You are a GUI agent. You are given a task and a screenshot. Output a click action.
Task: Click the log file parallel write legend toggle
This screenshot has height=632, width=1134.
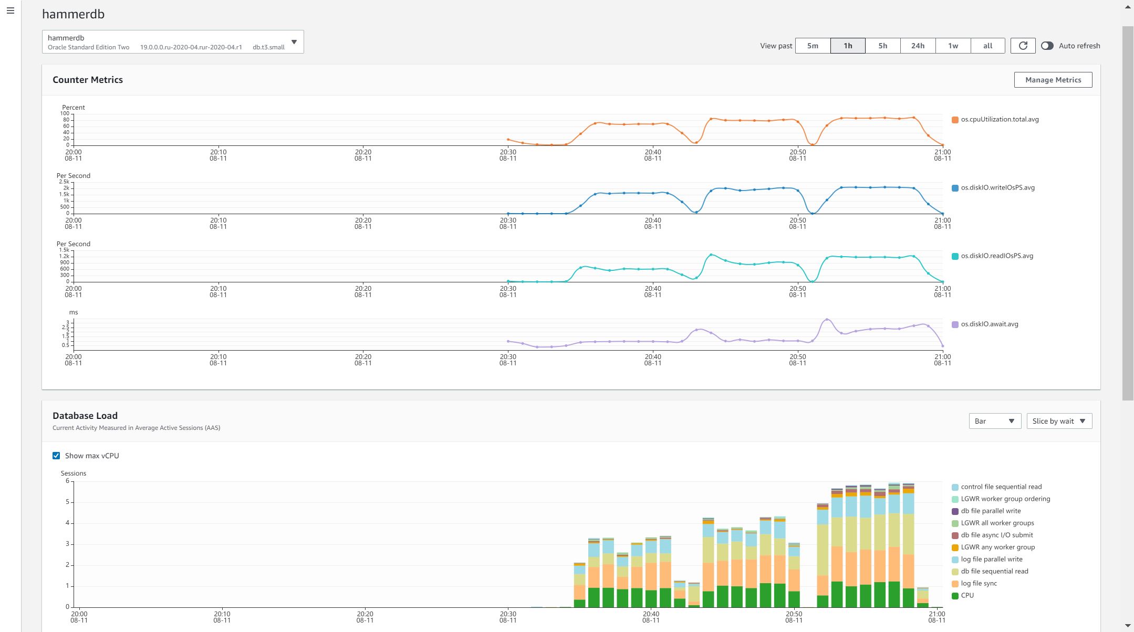[x=955, y=560]
